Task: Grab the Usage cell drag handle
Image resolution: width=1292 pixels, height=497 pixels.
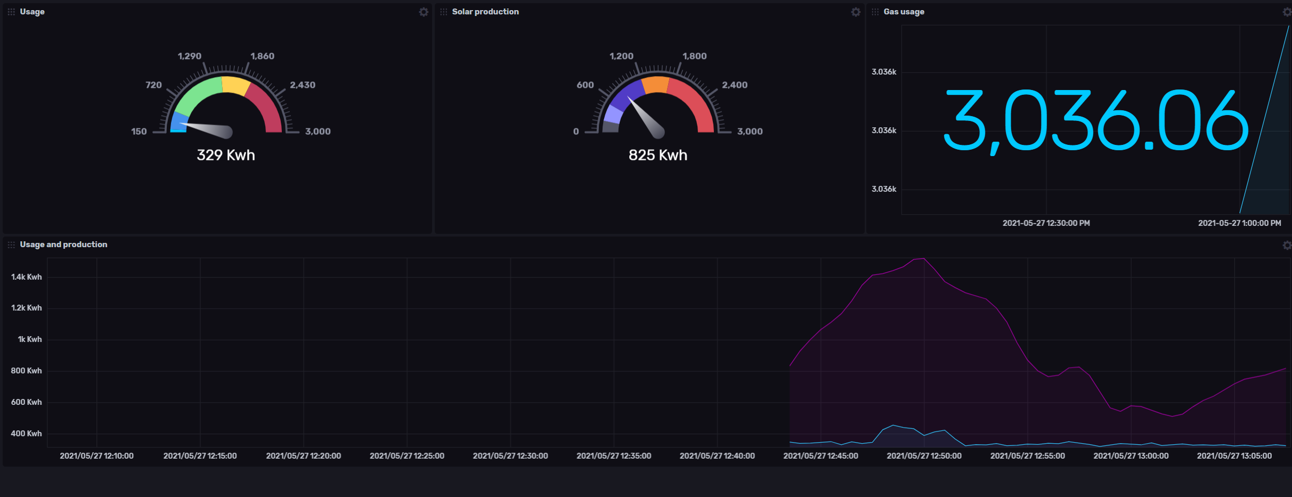Action: 11,12
